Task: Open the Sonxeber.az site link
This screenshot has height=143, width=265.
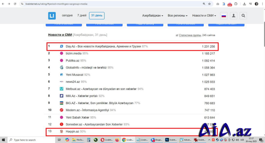Action: (94, 124)
